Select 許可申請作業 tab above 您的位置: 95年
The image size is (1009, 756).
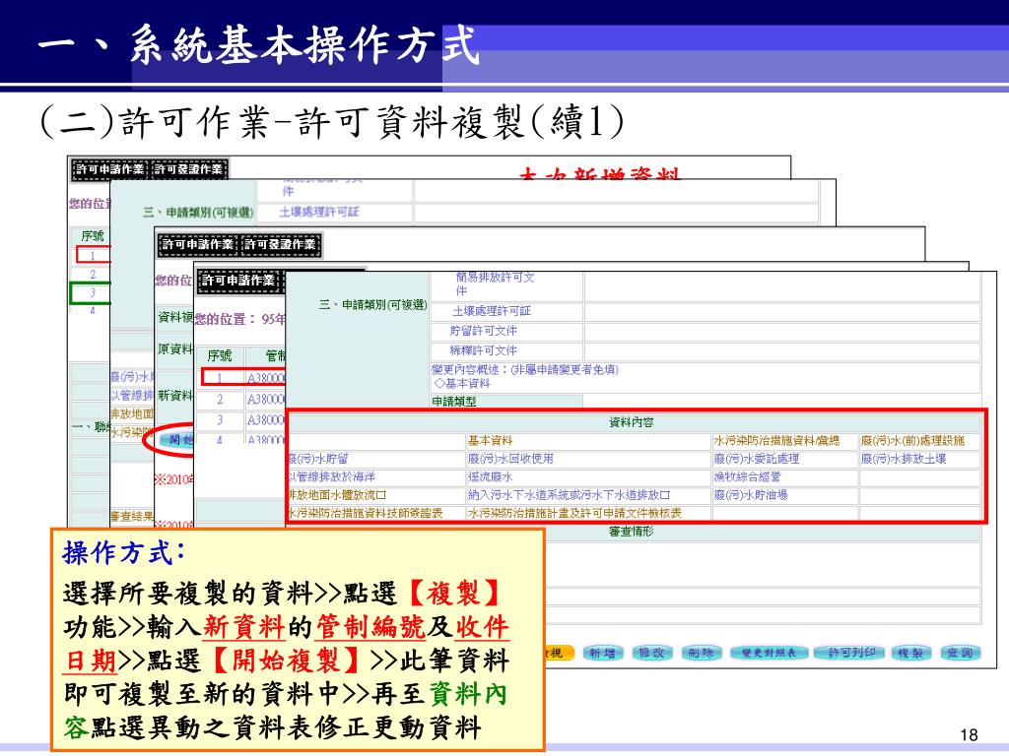238,281
